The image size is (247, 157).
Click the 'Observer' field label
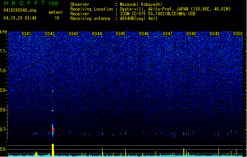pos(80,4)
